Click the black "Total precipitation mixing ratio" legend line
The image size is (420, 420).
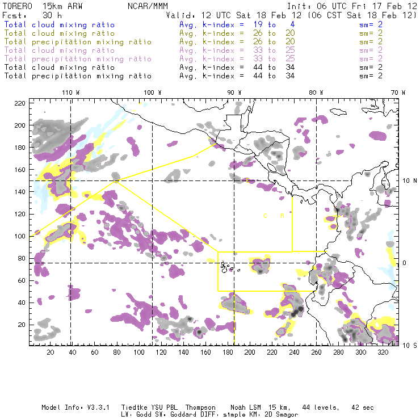pos(78,76)
